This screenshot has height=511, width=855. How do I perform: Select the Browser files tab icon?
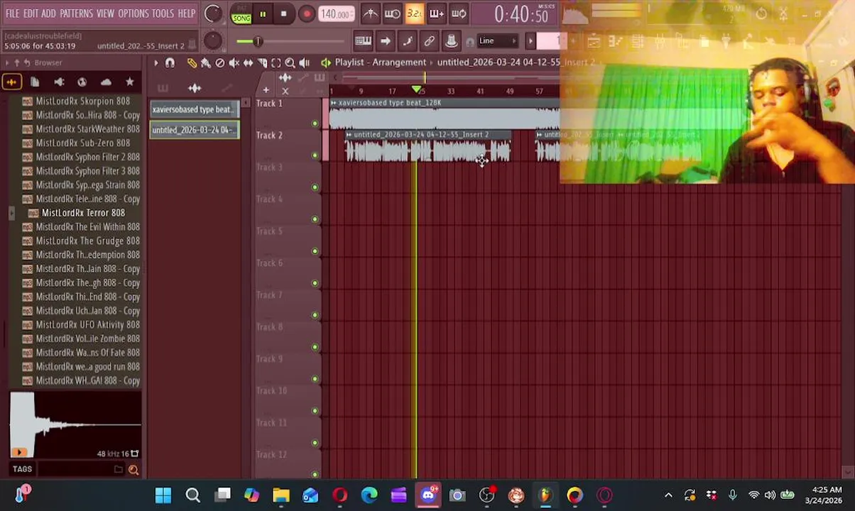(x=35, y=82)
